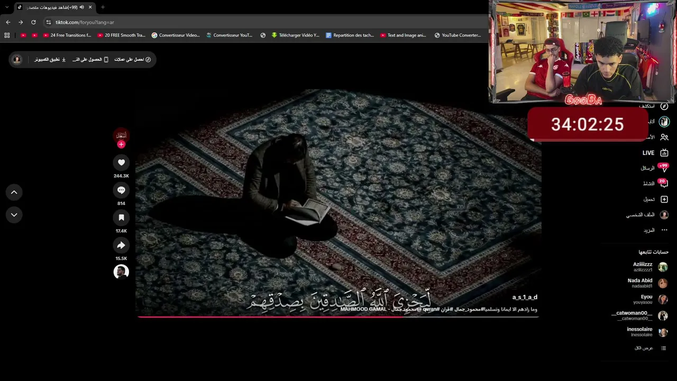Open comments via the speech bubble icon
Viewport: 677px width, 381px height.
(x=121, y=190)
